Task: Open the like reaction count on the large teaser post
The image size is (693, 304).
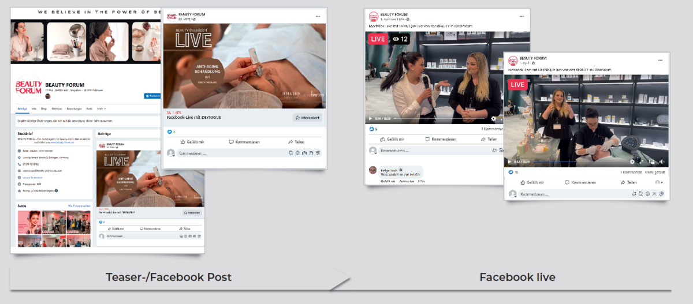Action: [x=171, y=132]
